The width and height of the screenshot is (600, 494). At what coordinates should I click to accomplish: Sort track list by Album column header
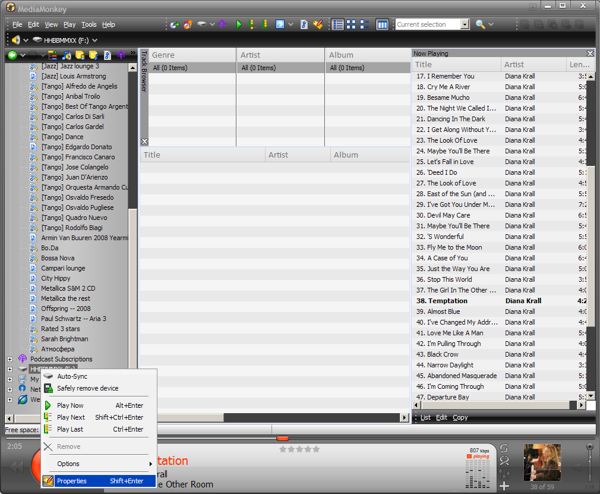click(370, 155)
